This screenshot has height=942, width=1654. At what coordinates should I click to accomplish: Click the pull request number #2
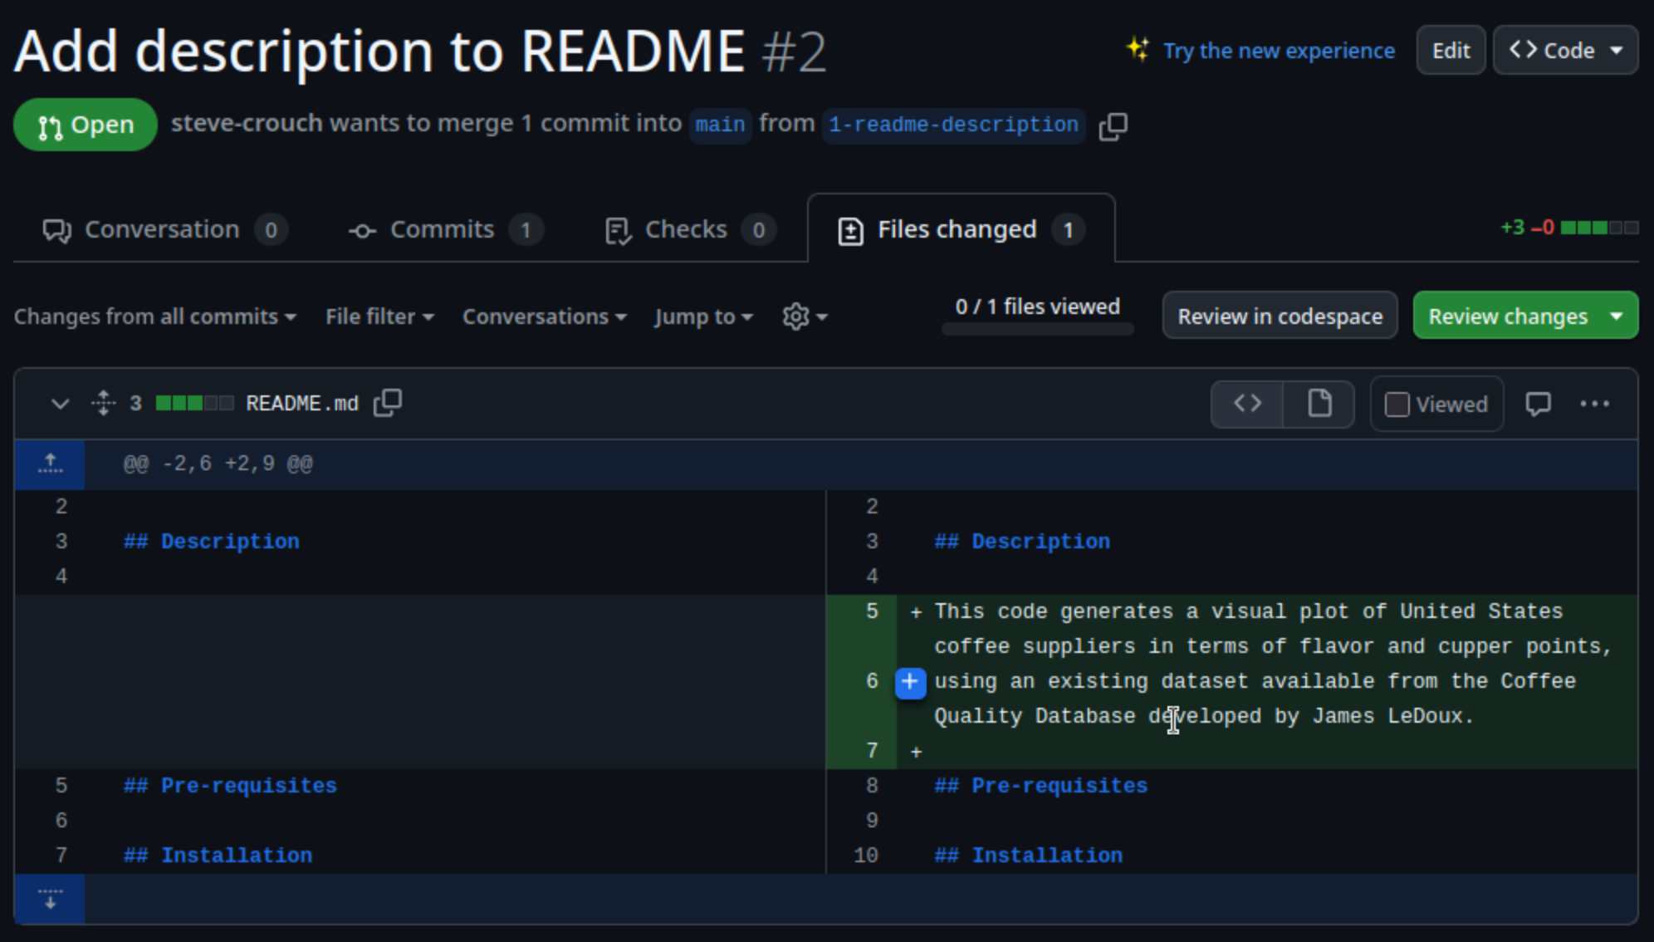pos(794,52)
